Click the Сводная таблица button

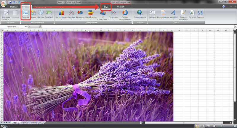pyautogui.click(x=6, y=15)
